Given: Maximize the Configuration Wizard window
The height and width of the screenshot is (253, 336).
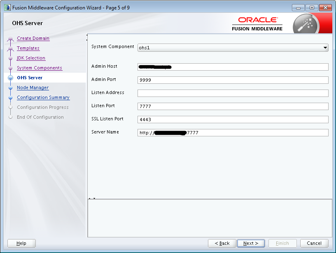Looking at the screenshot, I should click(312, 8).
